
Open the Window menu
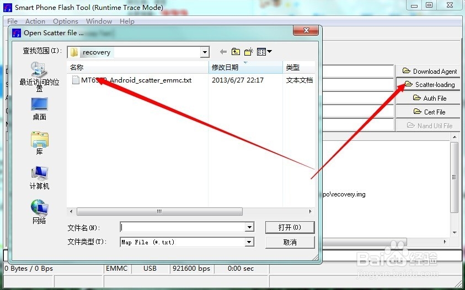point(99,21)
